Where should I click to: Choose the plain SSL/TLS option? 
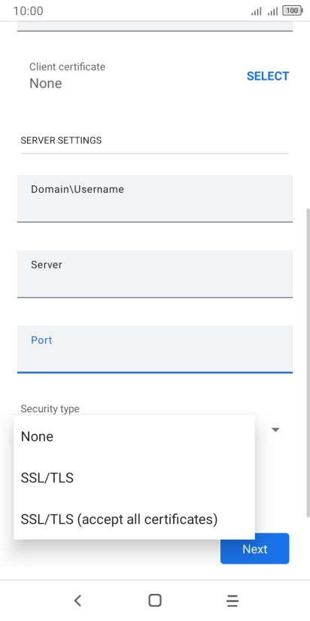coord(134,478)
